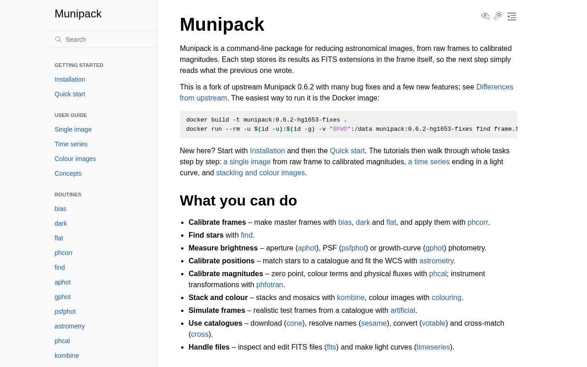Open Colour images in the sidebar
Screen dimensions: 587x367
tap(75, 159)
